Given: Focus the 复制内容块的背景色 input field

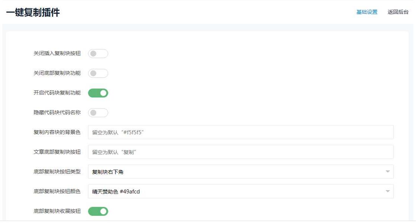Looking at the screenshot, I should (240, 132).
